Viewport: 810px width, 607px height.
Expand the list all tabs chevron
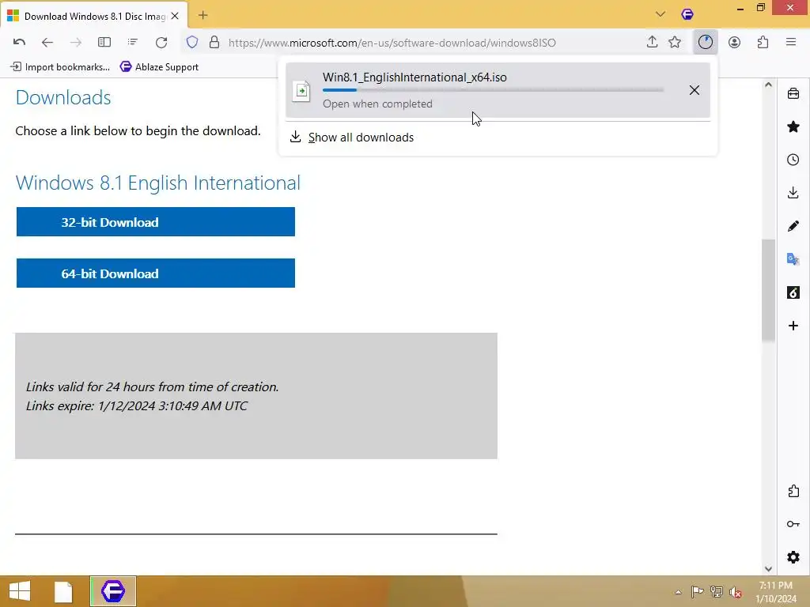coord(660,14)
